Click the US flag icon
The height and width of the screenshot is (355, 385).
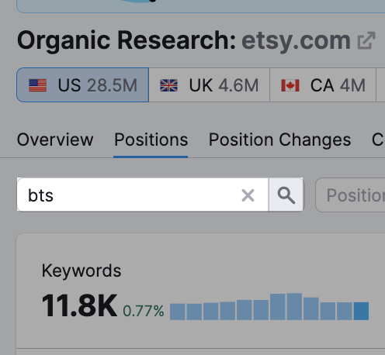[38, 85]
